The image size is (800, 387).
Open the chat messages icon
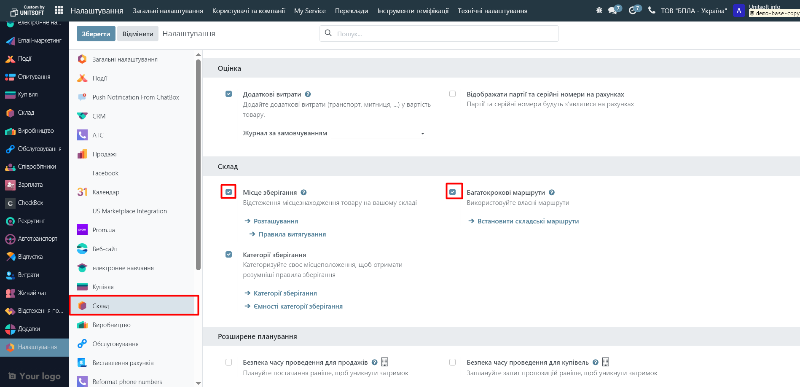click(x=613, y=11)
